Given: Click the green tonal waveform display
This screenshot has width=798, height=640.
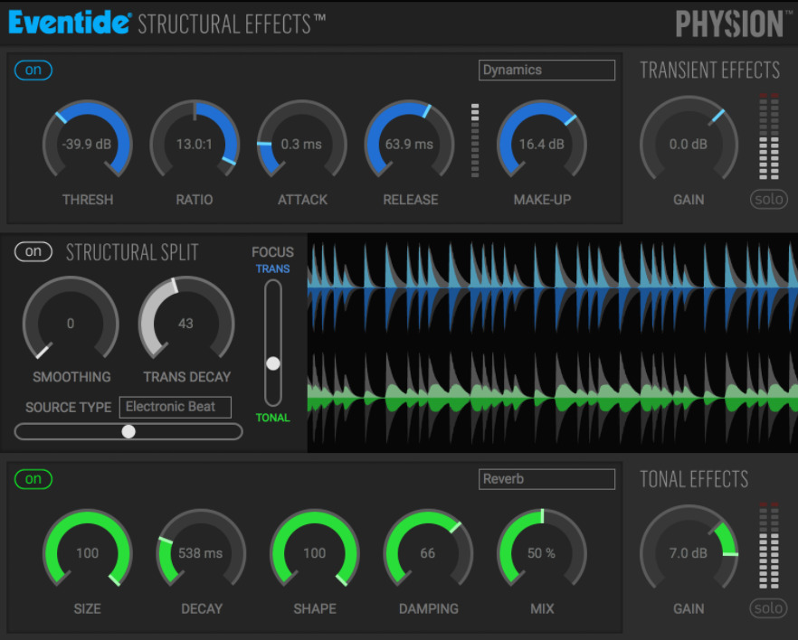Looking at the screenshot, I should pyautogui.click(x=553, y=398).
